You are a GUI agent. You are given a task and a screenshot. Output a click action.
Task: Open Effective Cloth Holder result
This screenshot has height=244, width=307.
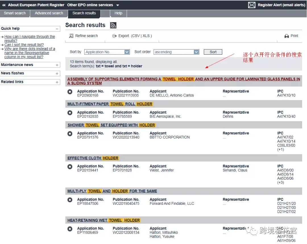[93, 158]
